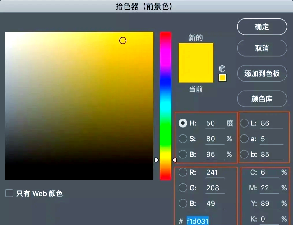Click the R field showing 241
Screen dimensions: 293x225
coord(215,172)
